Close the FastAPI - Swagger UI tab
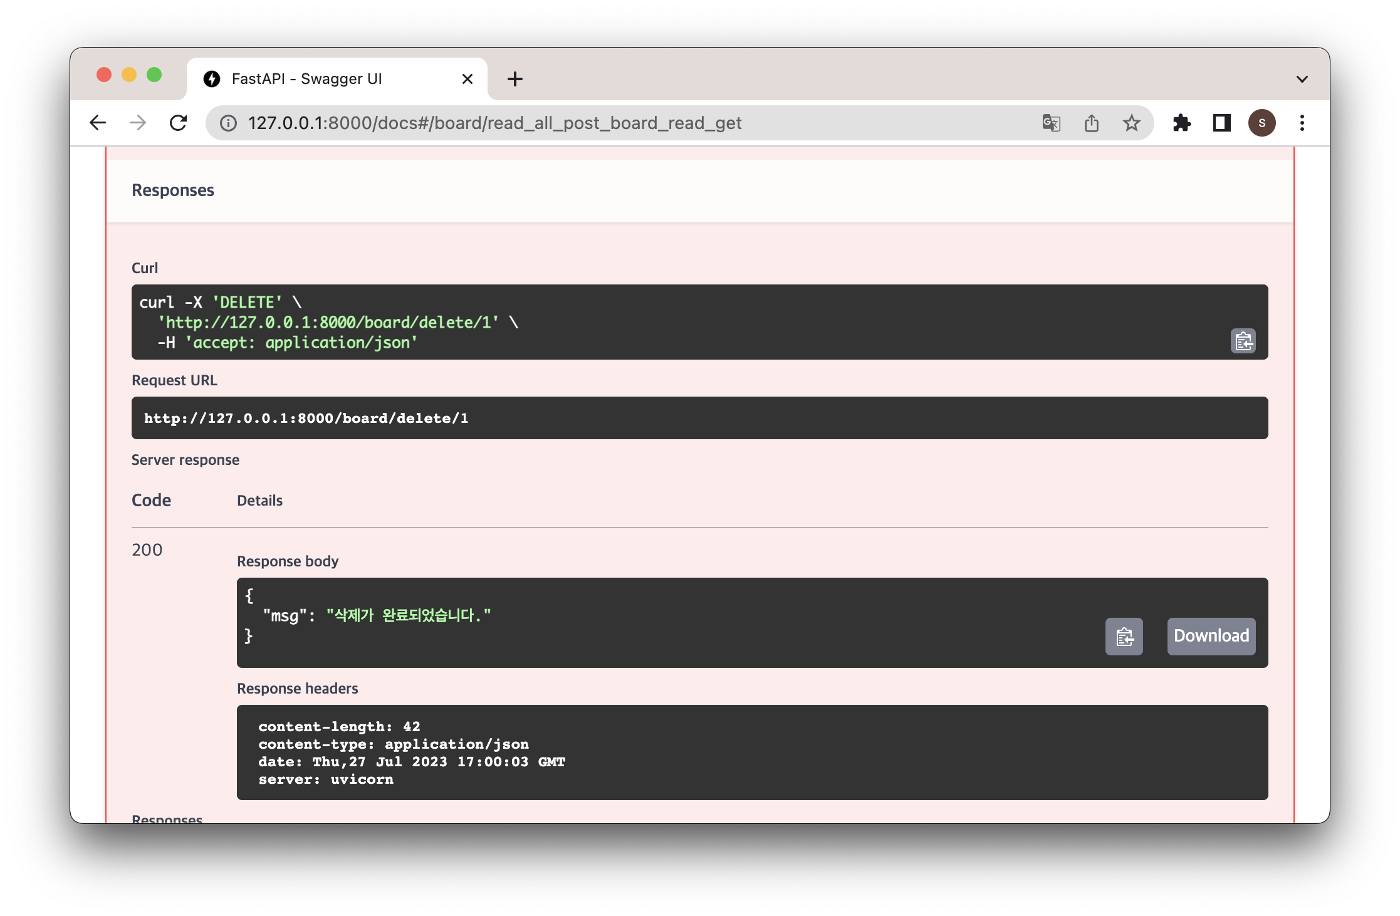 [x=467, y=79]
